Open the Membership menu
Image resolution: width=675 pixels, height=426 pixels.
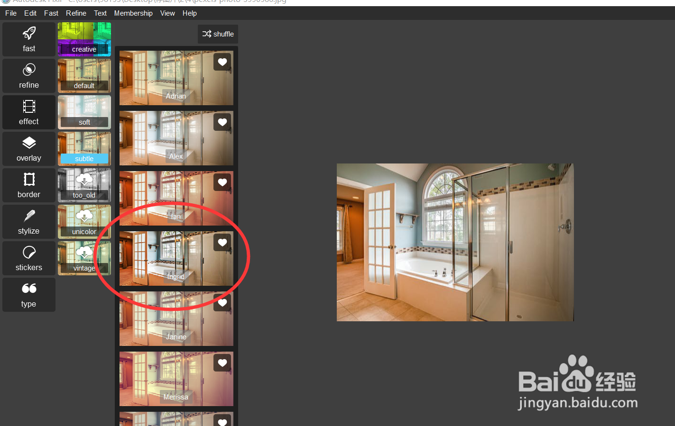pyautogui.click(x=133, y=13)
